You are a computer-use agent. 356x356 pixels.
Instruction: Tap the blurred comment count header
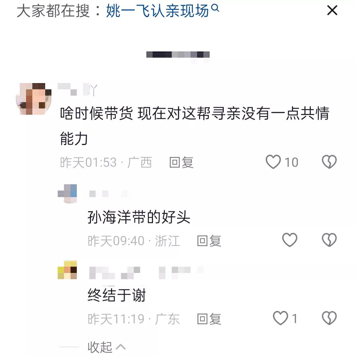click(x=178, y=55)
